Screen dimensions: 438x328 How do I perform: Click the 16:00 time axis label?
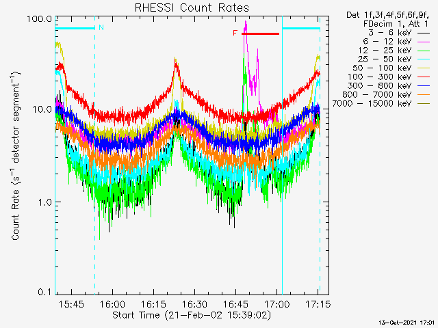[112, 304]
